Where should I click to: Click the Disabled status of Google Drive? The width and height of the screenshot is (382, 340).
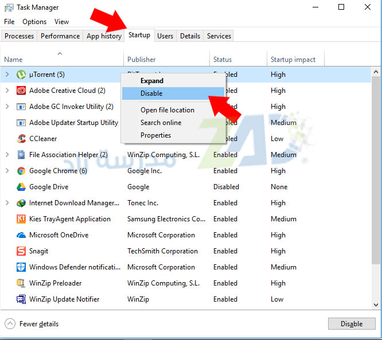[x=226, y=187]
